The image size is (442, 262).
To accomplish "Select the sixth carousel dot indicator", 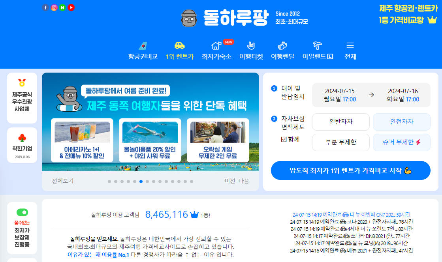I will click(141, 182).
